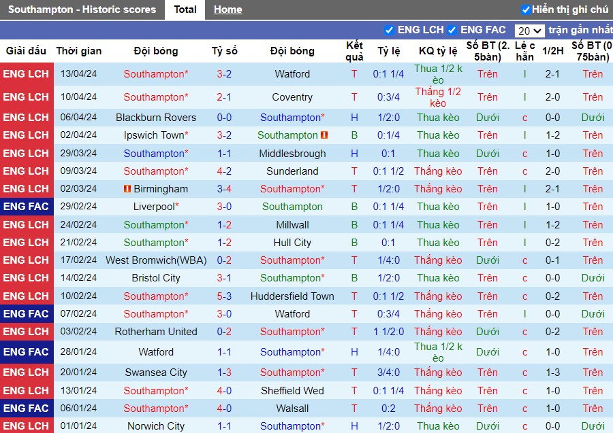Screen dimensions: 613x433
Task: Click Walsall team name
Action: [x=292, y=409]
